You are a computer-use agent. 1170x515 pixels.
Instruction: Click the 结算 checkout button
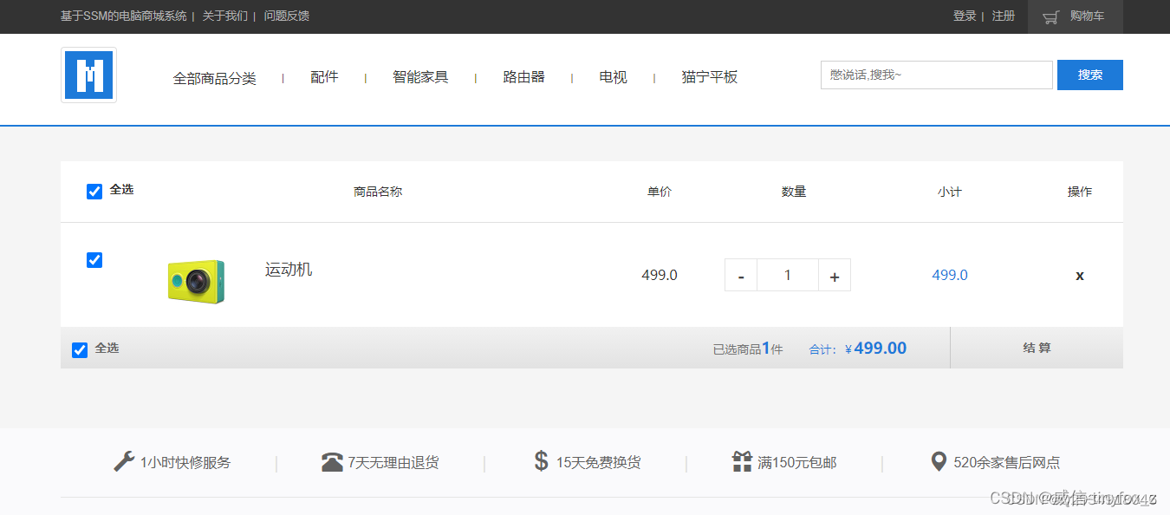coord(1037,348)
